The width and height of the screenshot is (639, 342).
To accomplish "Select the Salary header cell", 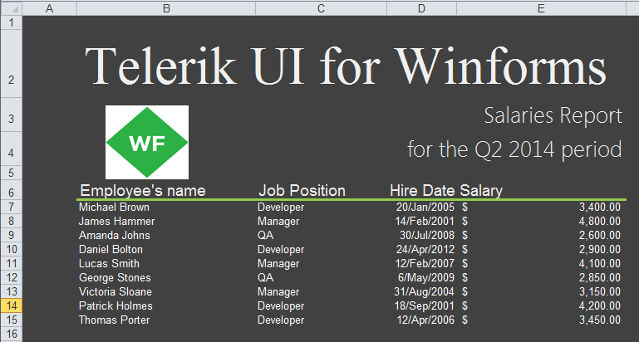I will 481,191.
